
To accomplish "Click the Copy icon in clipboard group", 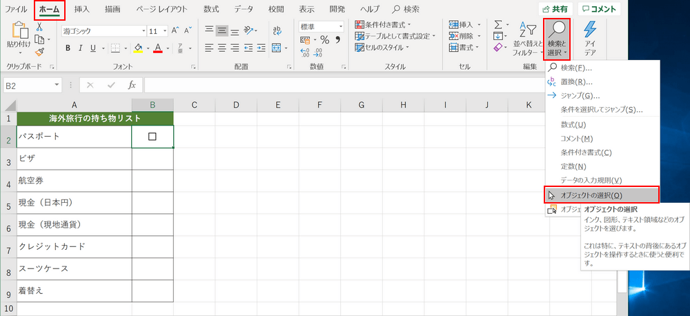I will point(39,39).
